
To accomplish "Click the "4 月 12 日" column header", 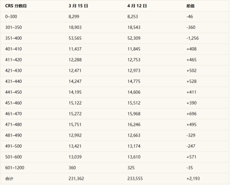I will pos(137,6).
